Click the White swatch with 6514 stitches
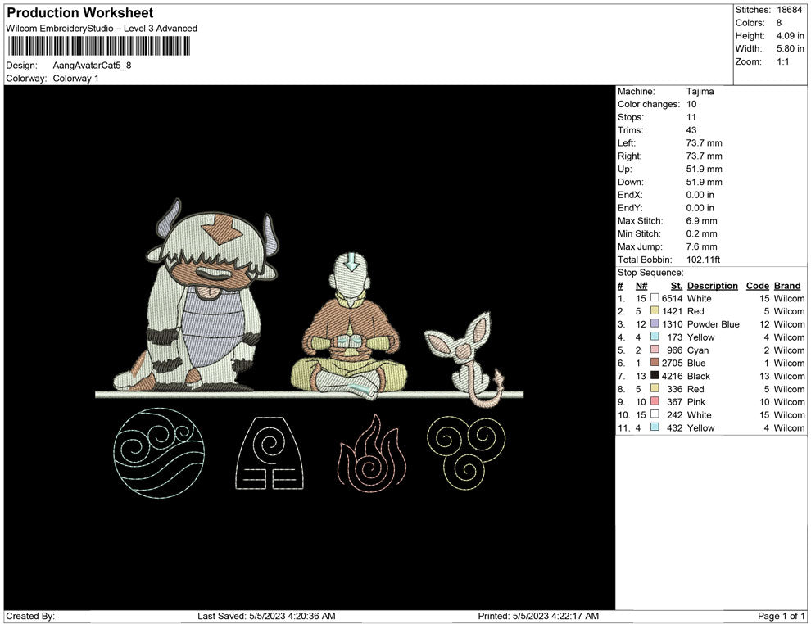This screenshot has width=811, height=624. [655, 298]
